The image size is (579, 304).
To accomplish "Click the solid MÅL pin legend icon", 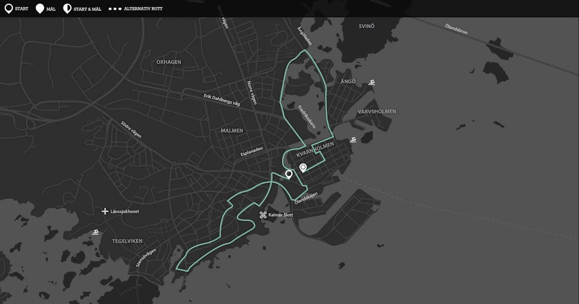I will click(40, 9).
